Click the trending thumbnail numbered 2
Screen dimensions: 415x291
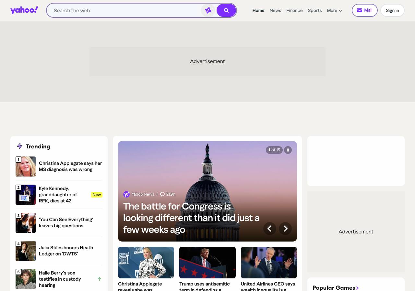(26, 195)
